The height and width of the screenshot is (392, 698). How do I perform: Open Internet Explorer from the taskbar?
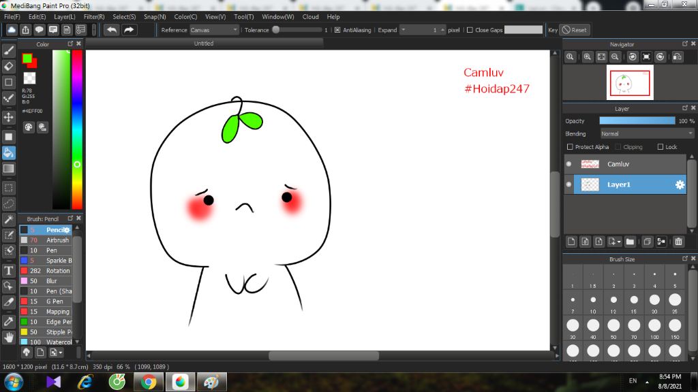point(85,382)
